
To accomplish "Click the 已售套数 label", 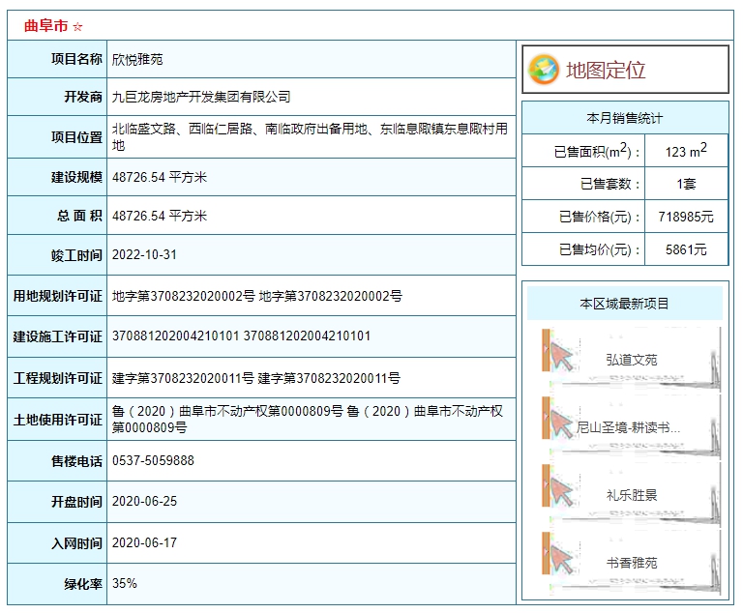I will click(x=609, y=184).
